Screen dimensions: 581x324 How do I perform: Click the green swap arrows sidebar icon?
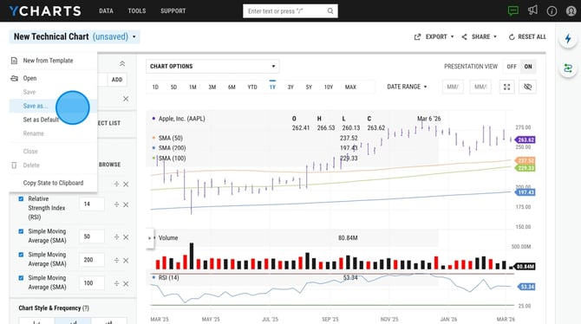pyautogui.click(x=568, y=68)
